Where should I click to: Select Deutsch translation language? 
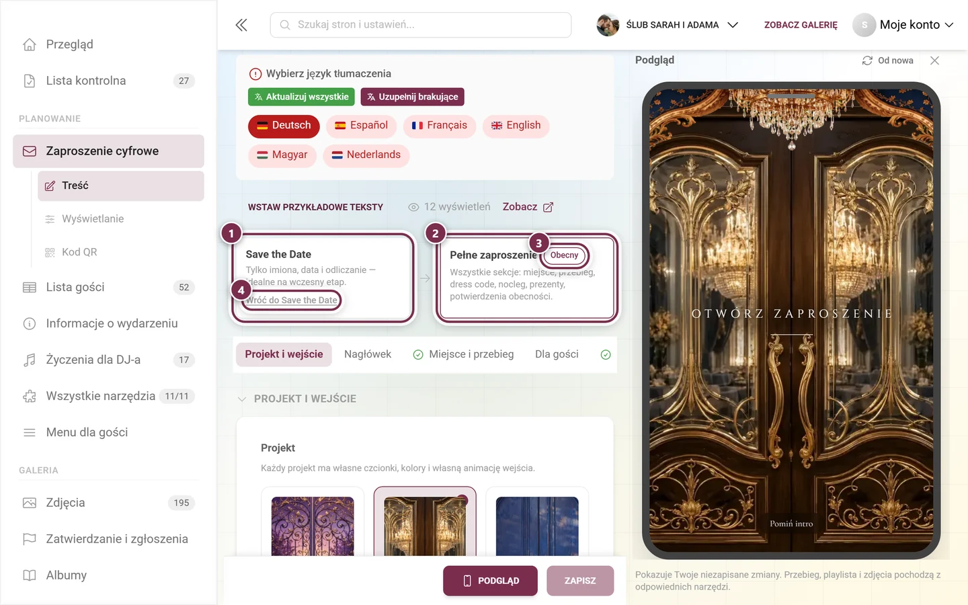pyautogui.click(x=284, y=126)
